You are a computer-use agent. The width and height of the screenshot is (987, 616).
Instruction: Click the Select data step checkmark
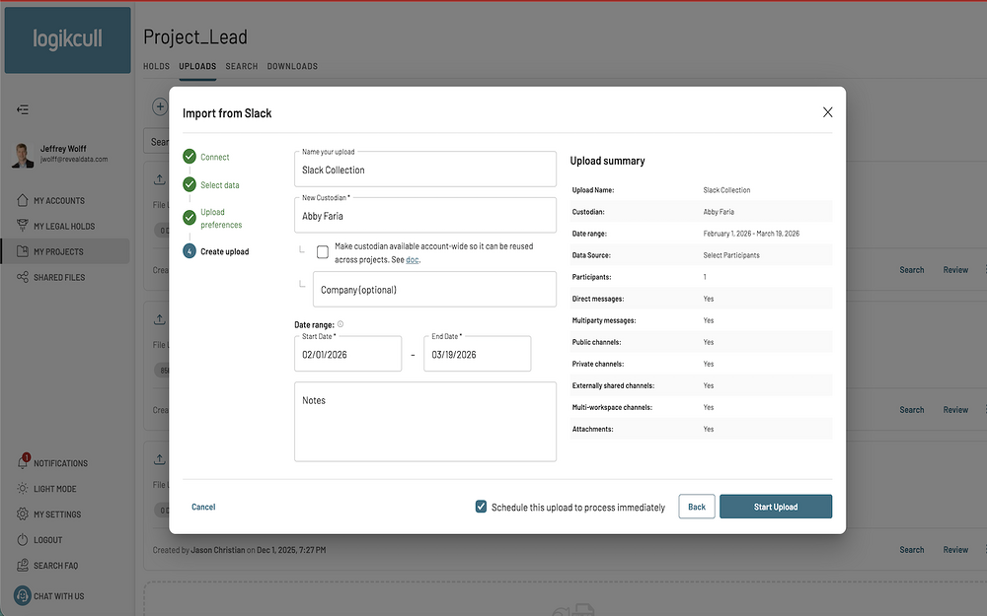(190, 184)
